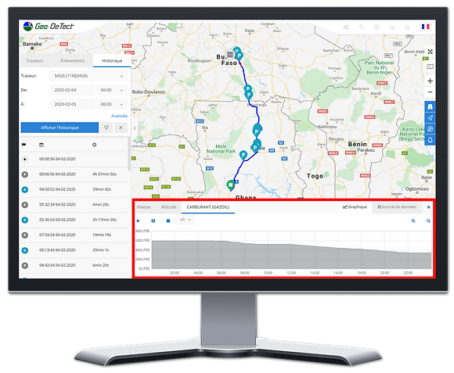Open the user account icon
Screen dimensions: 454x373
pos(407,27)
